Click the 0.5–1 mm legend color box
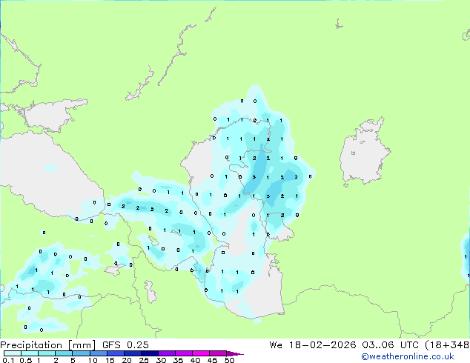Image resolution: width=470 pixels, height=363 pixels. [30, 353]
